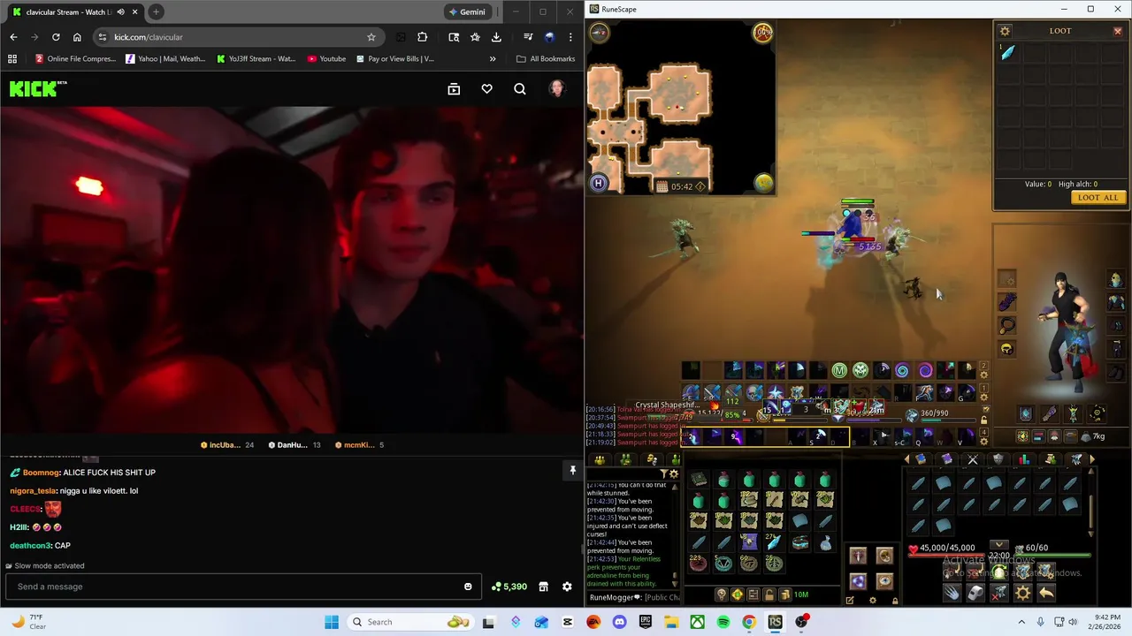Open the RuneScape chat box settings gear
This screenshot has width=1132, height=636.
coord(674,474)
